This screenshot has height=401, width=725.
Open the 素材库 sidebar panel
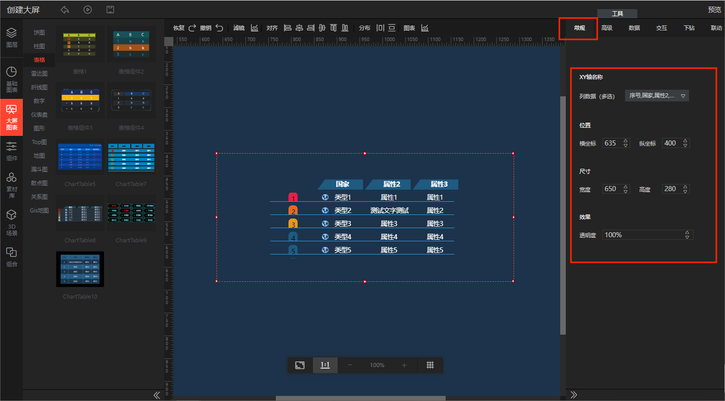(11, 184)
